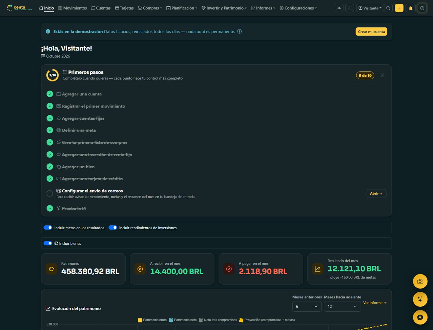433x330 pixels.
Task: Check the Configurar el envío de correos circle
Action: 50,194
